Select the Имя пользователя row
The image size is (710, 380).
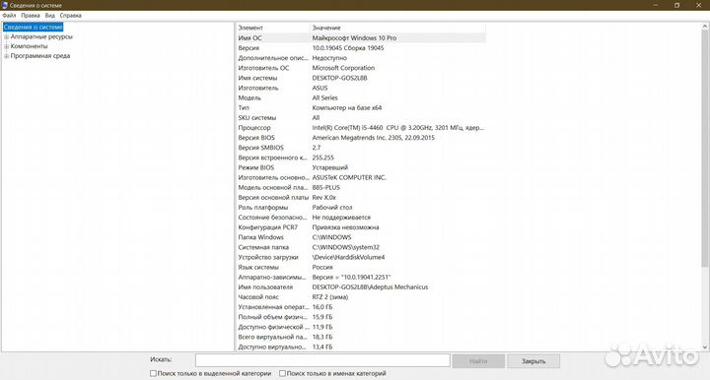361,286
